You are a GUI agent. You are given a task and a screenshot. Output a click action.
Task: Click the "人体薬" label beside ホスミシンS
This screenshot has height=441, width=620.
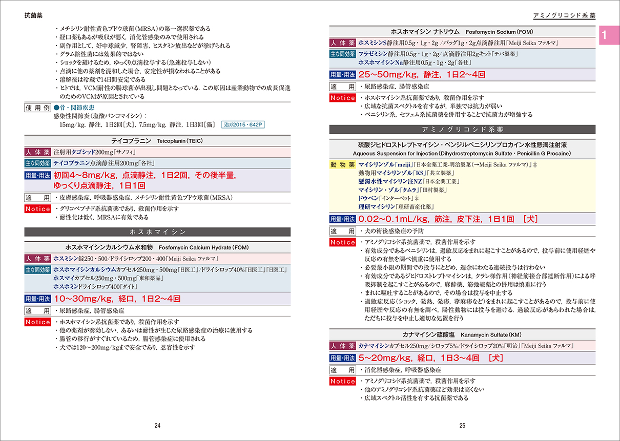pyautogui.click(x=342, y=43)
